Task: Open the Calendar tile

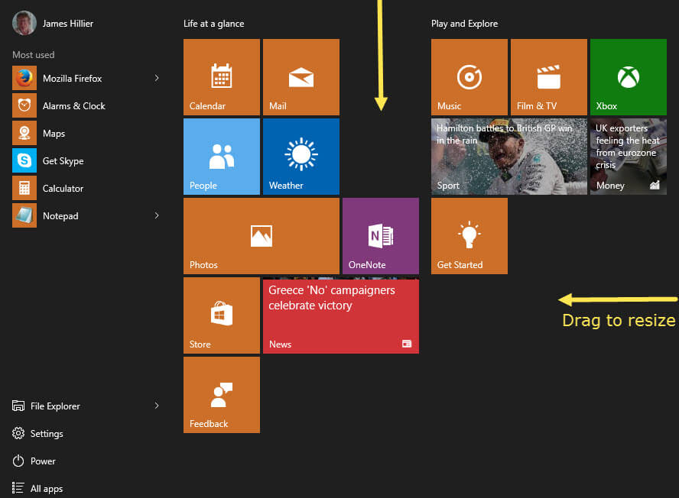Action: tap(222, 77)
